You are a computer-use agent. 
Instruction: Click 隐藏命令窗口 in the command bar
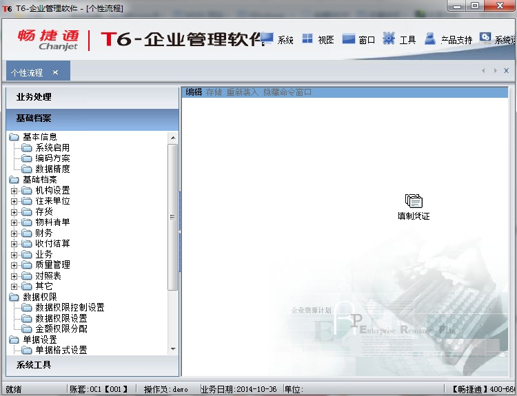[x=287, y=92]
